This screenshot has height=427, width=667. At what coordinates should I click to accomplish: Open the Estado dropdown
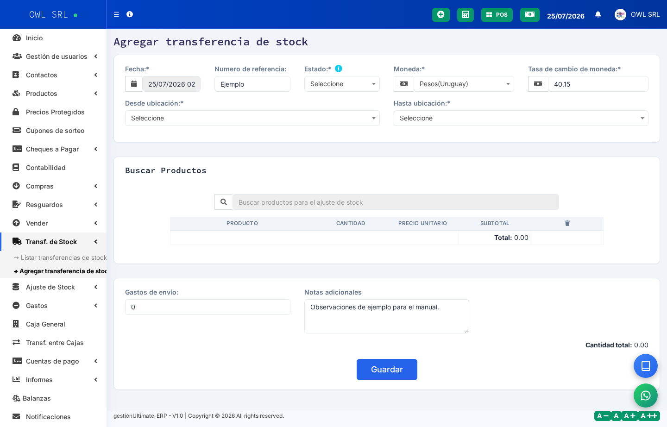[x=342, y=84]
